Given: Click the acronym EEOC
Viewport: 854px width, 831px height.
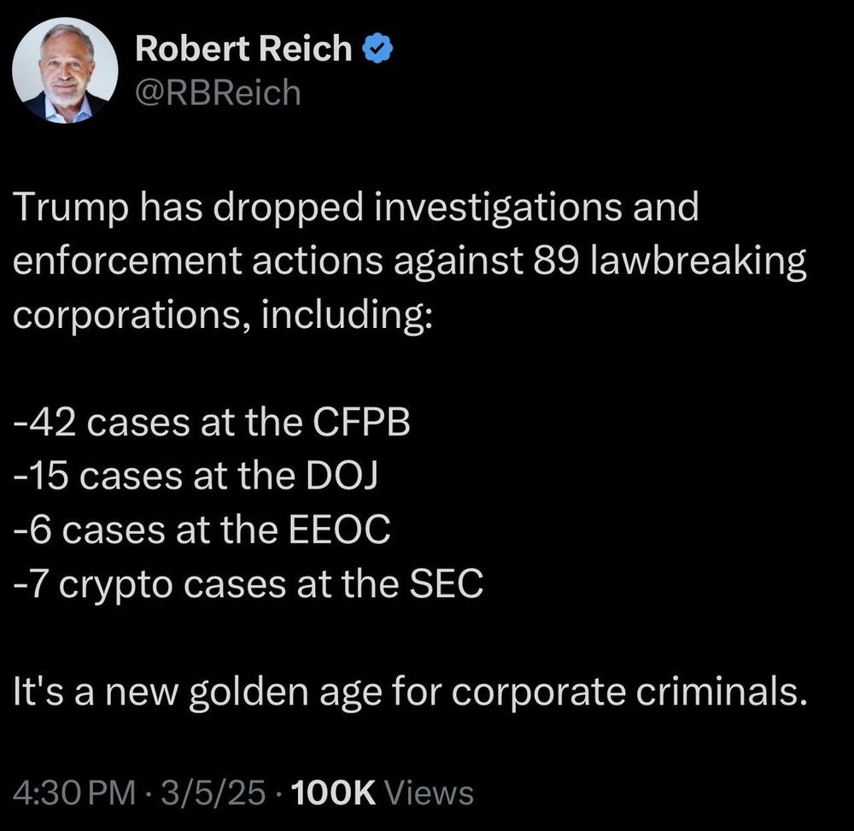Looking at the screenshot, I should 339,530.
